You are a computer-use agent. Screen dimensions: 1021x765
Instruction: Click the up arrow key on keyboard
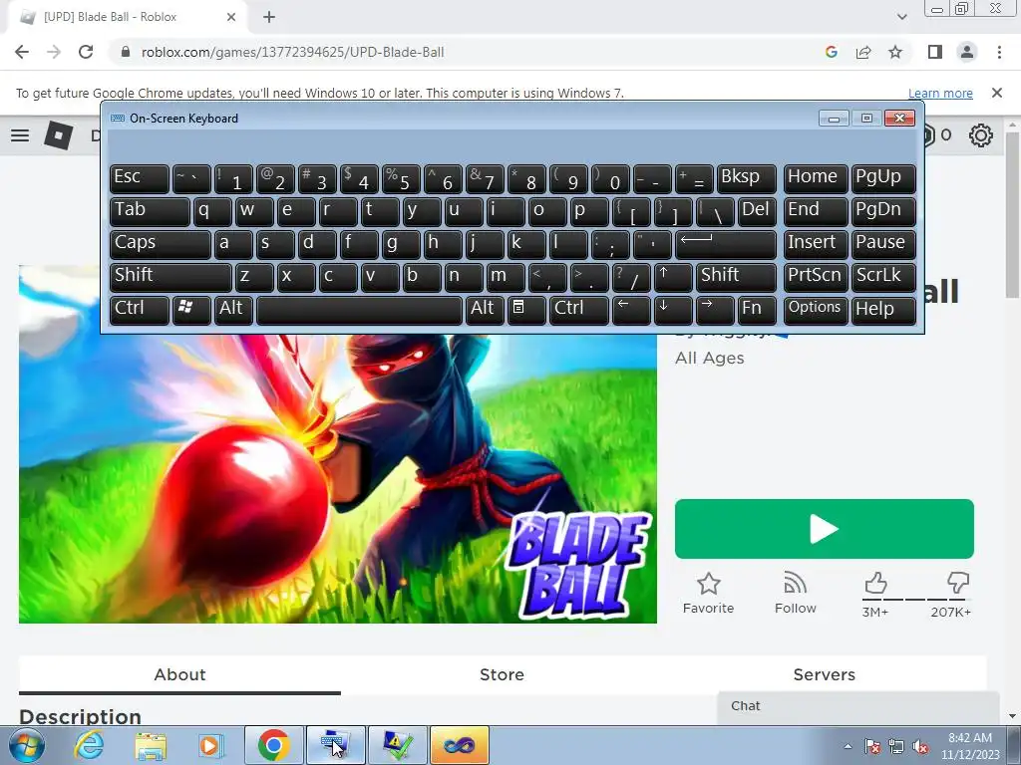click(x=673, y=277)
